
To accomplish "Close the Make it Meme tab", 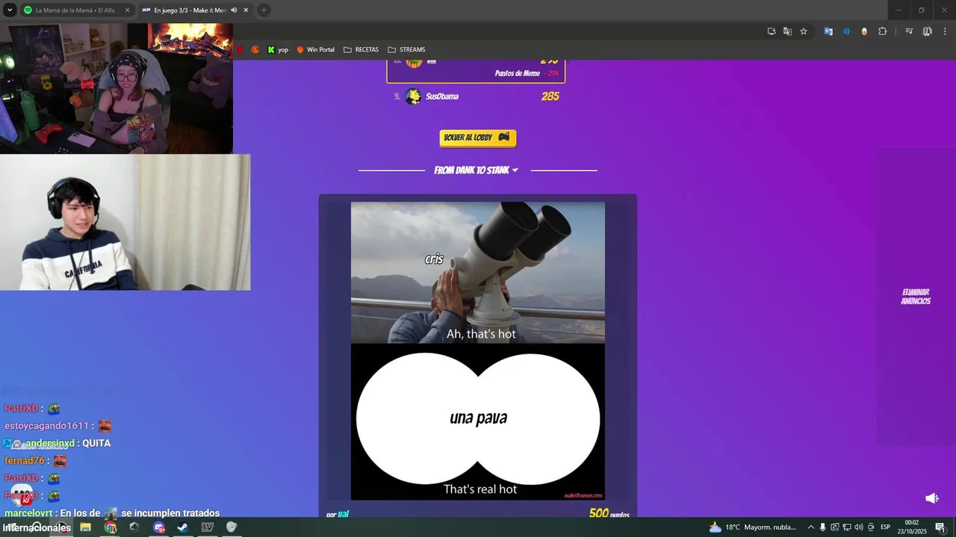I will click(246, 10).
